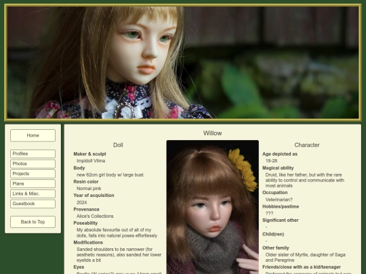The image size is (366, 274).
Task: Click the Child(ren) label
Action: (273, 234)
